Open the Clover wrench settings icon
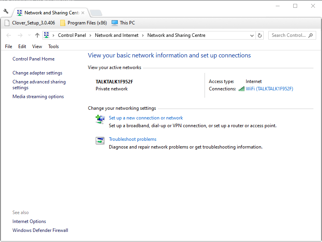This screenshot has width=322, height=242. coord(6,11)
